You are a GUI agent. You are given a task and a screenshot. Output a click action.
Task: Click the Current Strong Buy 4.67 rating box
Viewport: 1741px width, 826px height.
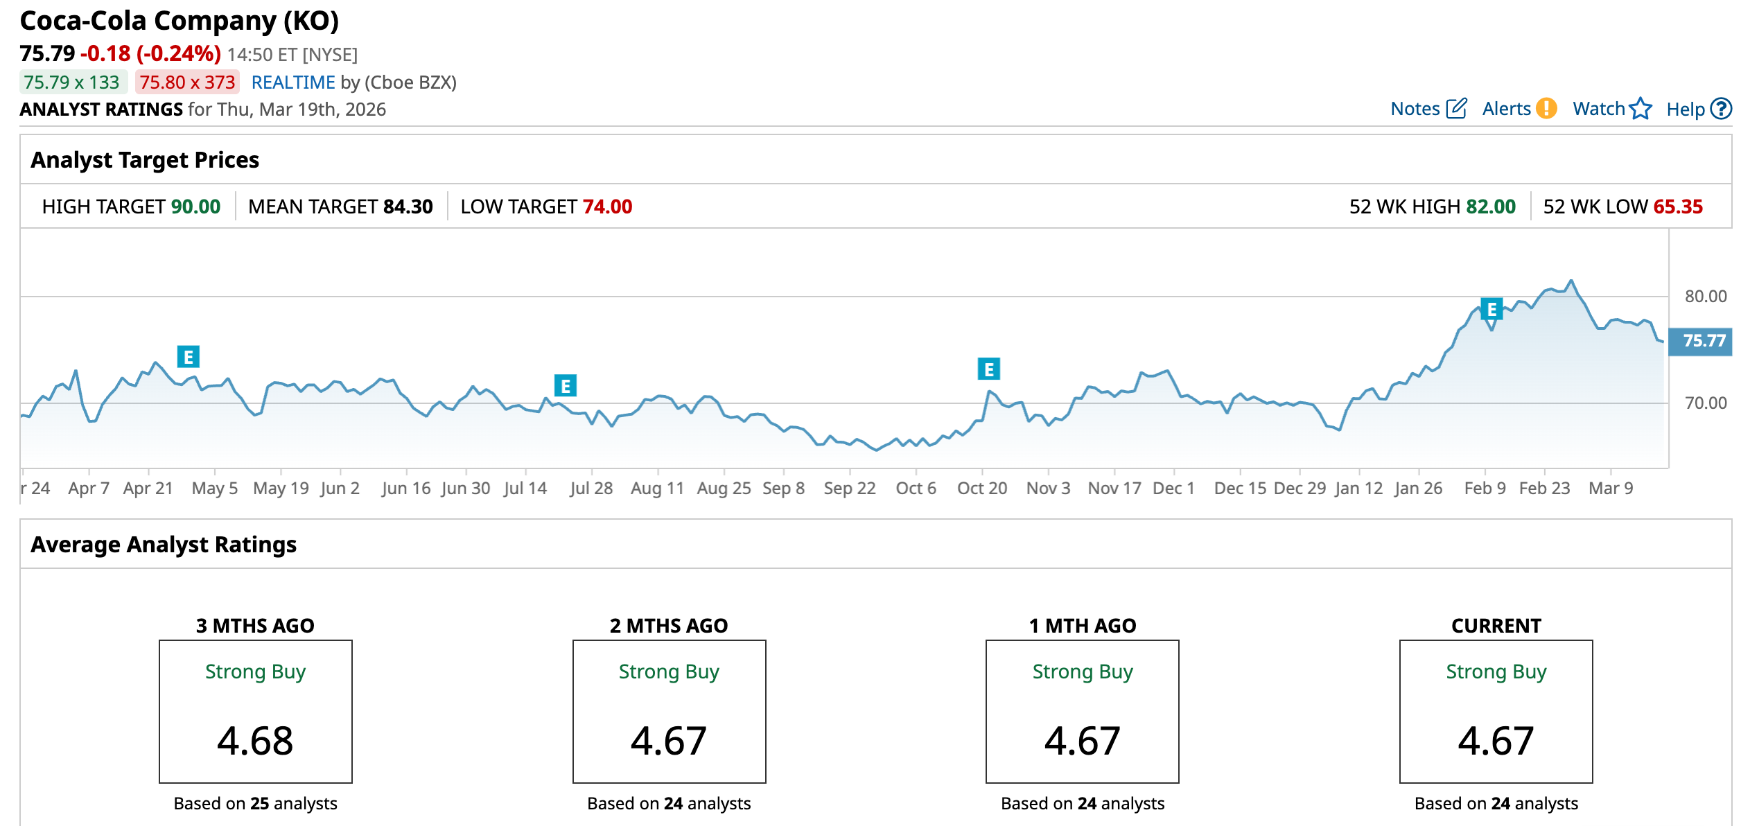coord(1496,712)
